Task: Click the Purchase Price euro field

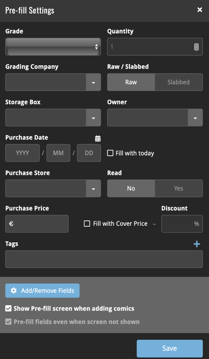Action: [37, 223]
